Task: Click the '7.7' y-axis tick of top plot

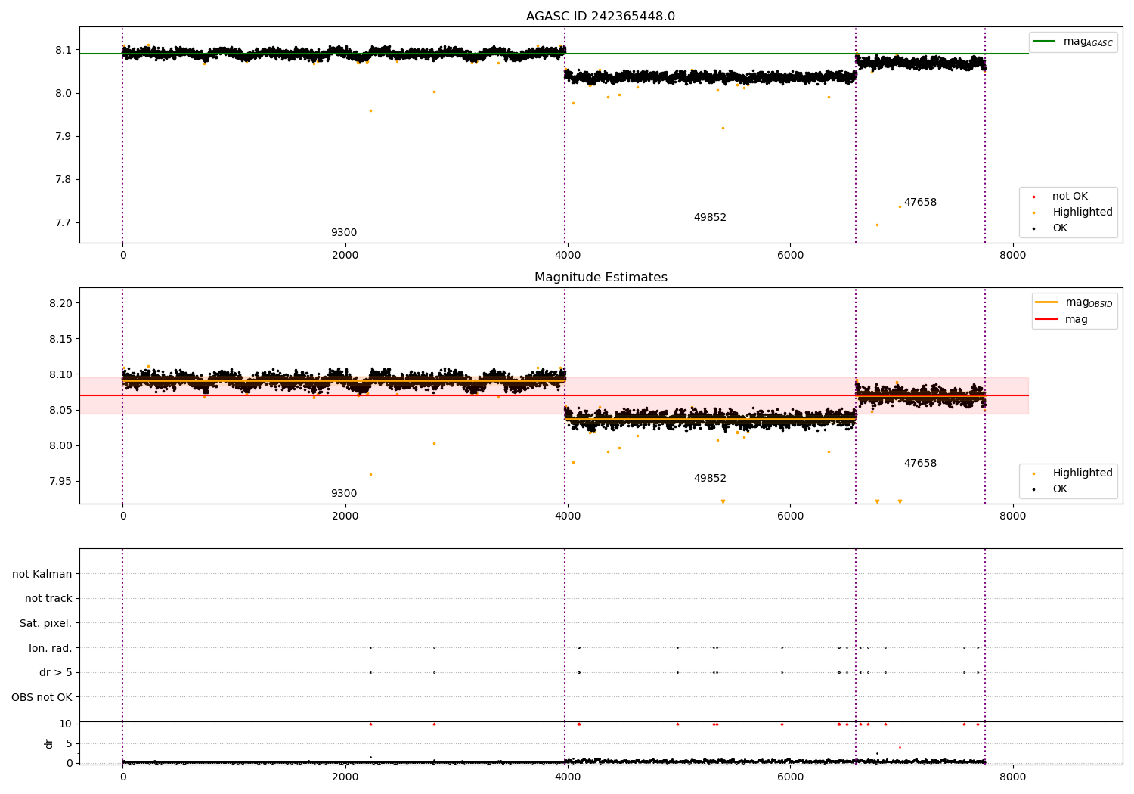Action: pos(64,222)
